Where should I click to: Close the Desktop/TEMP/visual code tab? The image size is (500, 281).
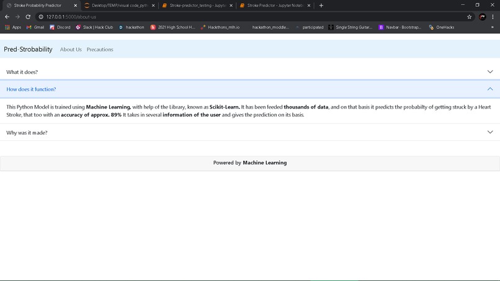tap(153, 6)
